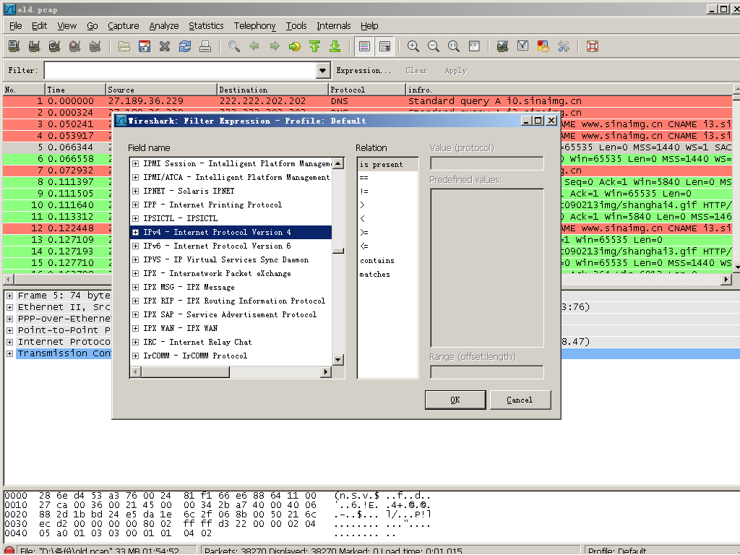Click the start capture toolbar icon
Image resolution: width=740 pixels, height=555 pixels.
tap(55, 46)
